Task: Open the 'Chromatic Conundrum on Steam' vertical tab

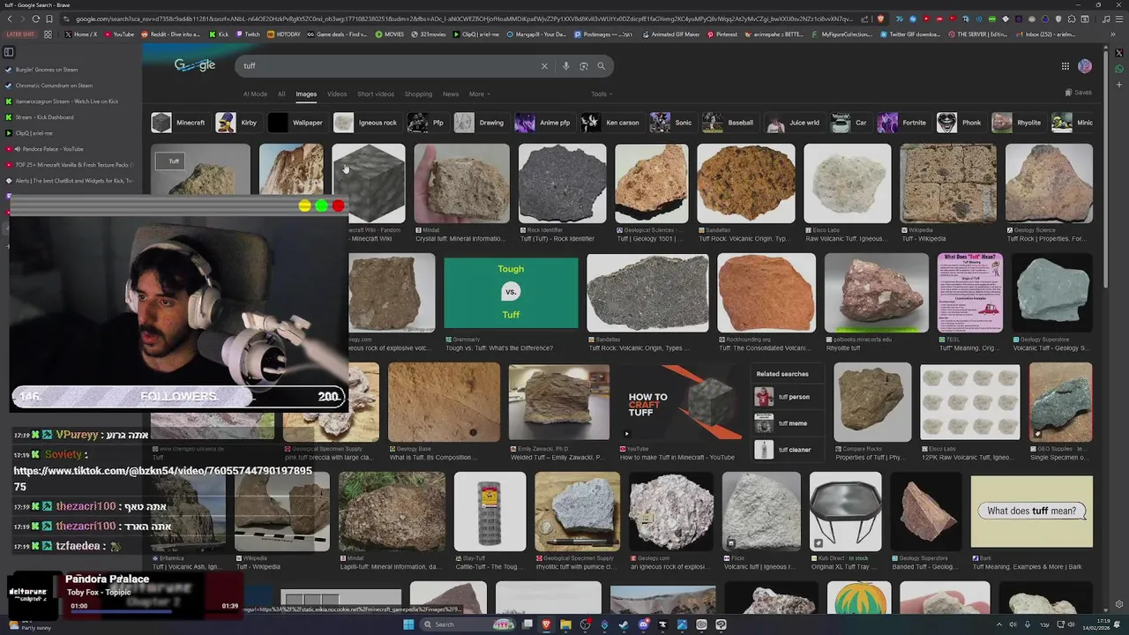Action: 71,86
